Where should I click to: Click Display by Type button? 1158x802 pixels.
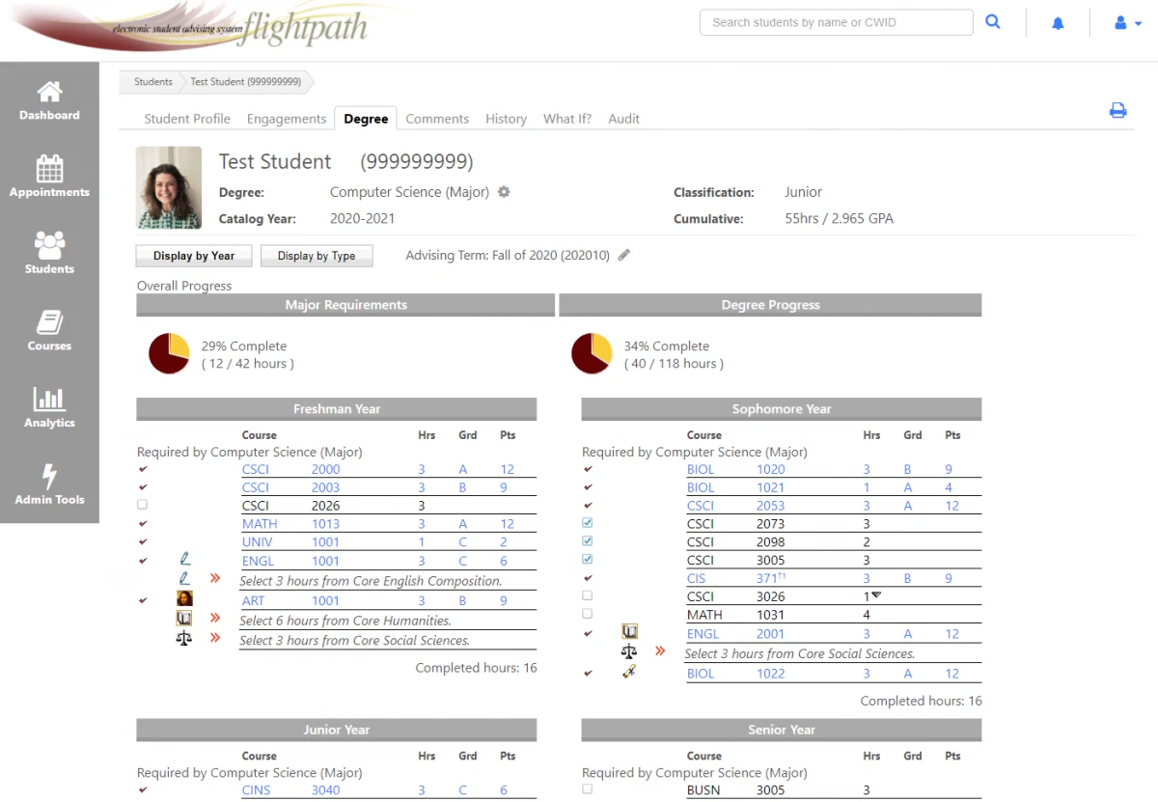317,256
